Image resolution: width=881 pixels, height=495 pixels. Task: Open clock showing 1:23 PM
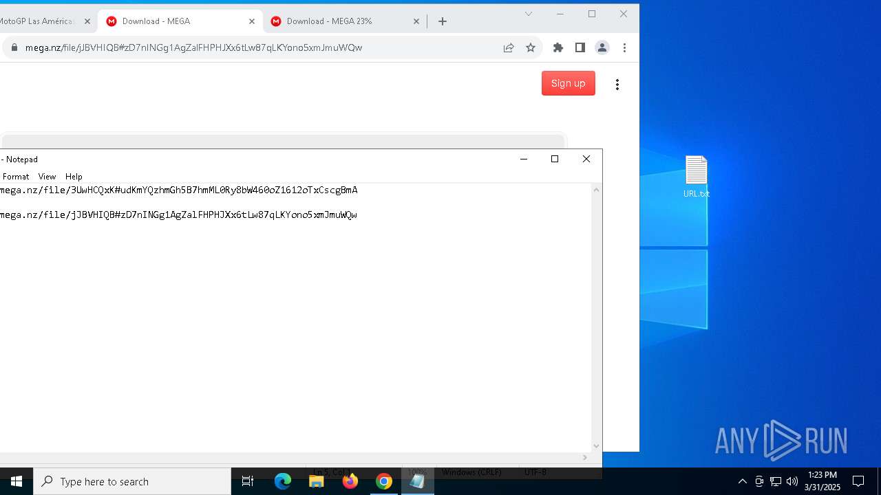[x=822, y=481]
